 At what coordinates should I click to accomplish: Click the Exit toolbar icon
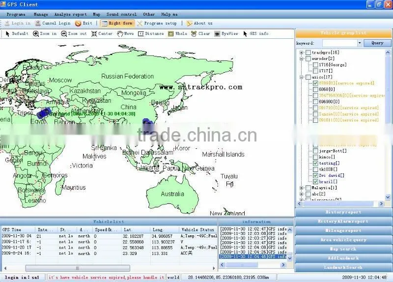pyautogui.click(x=78, y=23)
